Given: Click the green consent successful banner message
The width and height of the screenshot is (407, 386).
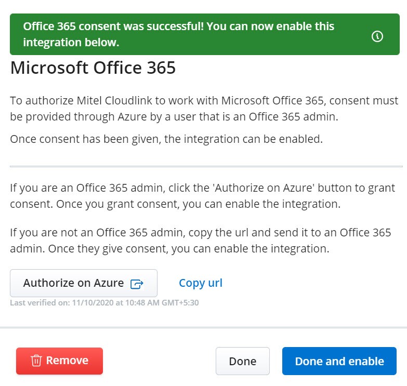Looking at the screenshot, I should point(179,34).
